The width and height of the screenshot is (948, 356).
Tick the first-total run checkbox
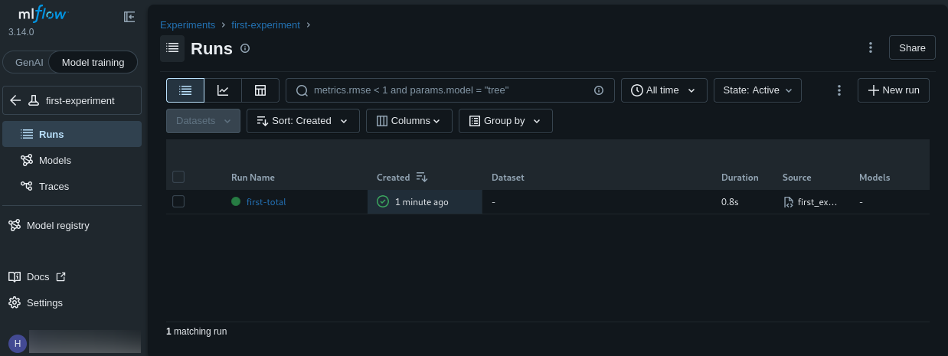point(178,201)
